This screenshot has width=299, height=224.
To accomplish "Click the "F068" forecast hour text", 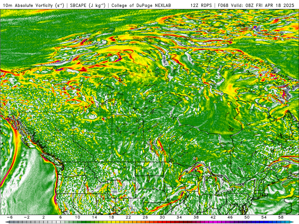I will tap(223, 5).
